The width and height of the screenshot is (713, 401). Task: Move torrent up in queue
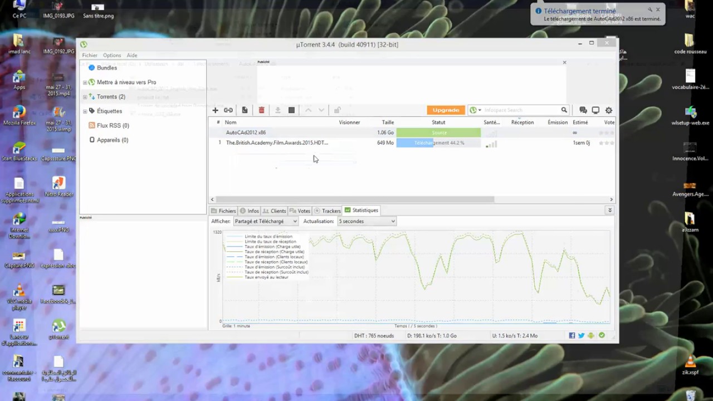pos(308,110)
